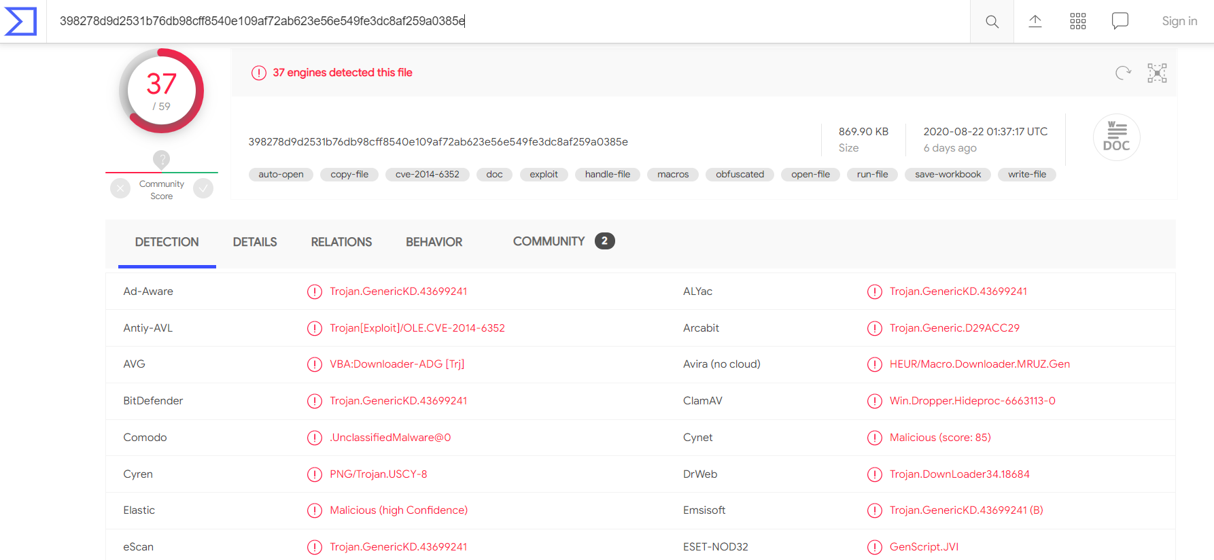1214x560 pixels.
Task: Click the Ad-Aware alert icon
Action: pyautogui.click(x=315, y=292)
